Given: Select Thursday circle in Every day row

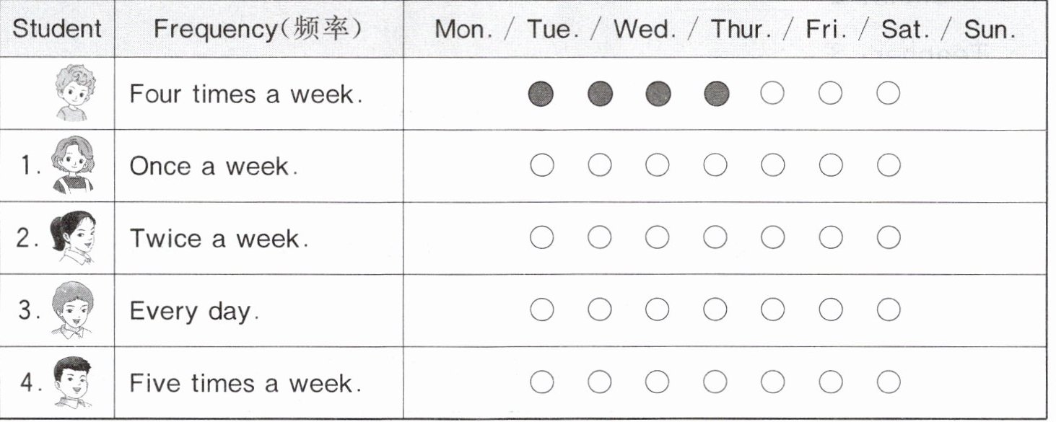Looking at the screenshot, I should 715,310.
